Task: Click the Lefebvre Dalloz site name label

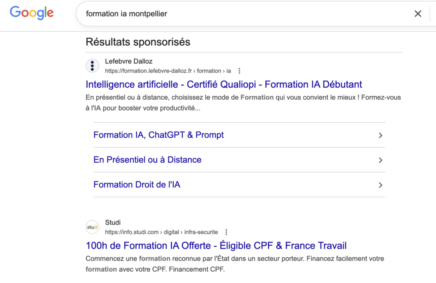Action: [129, 61]
